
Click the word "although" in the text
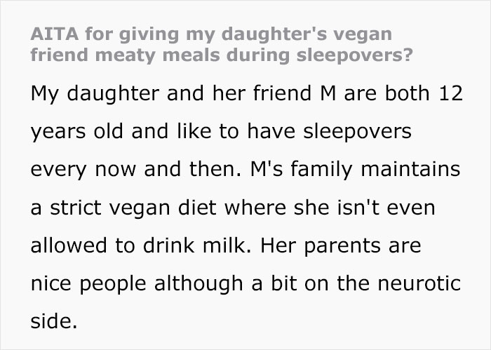(199, 284)
